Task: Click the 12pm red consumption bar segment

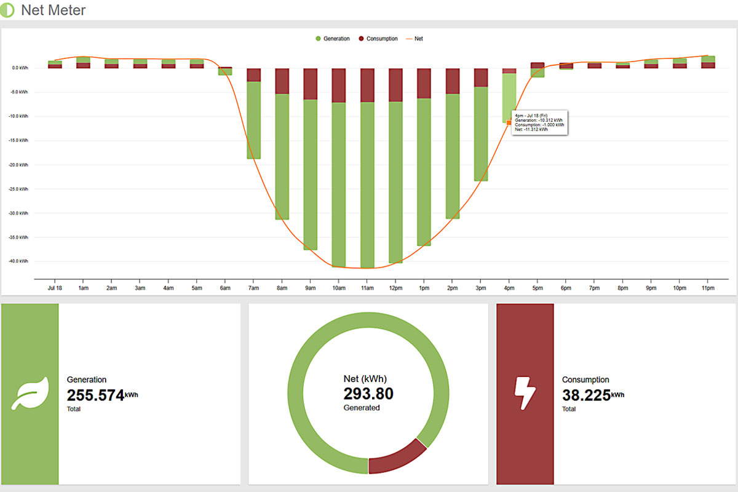Action: point(395,85)
